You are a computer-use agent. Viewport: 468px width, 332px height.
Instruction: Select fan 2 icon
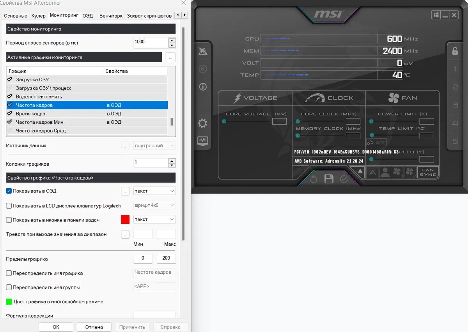410,172
